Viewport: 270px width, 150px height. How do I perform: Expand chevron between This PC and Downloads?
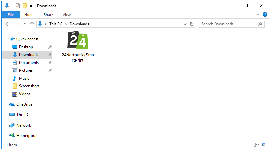click(66, 24)
